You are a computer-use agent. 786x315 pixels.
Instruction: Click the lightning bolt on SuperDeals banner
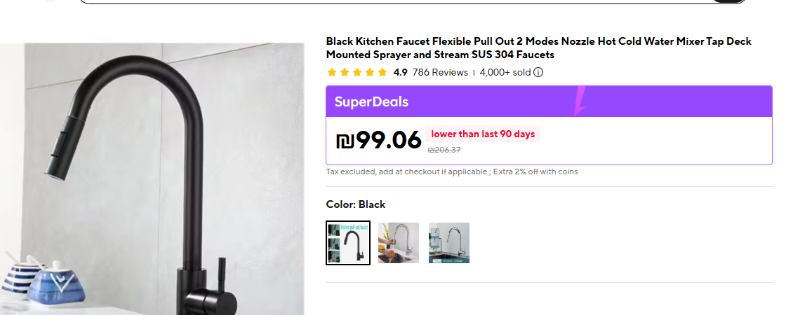pyautogui.click(x=580, y=101)
